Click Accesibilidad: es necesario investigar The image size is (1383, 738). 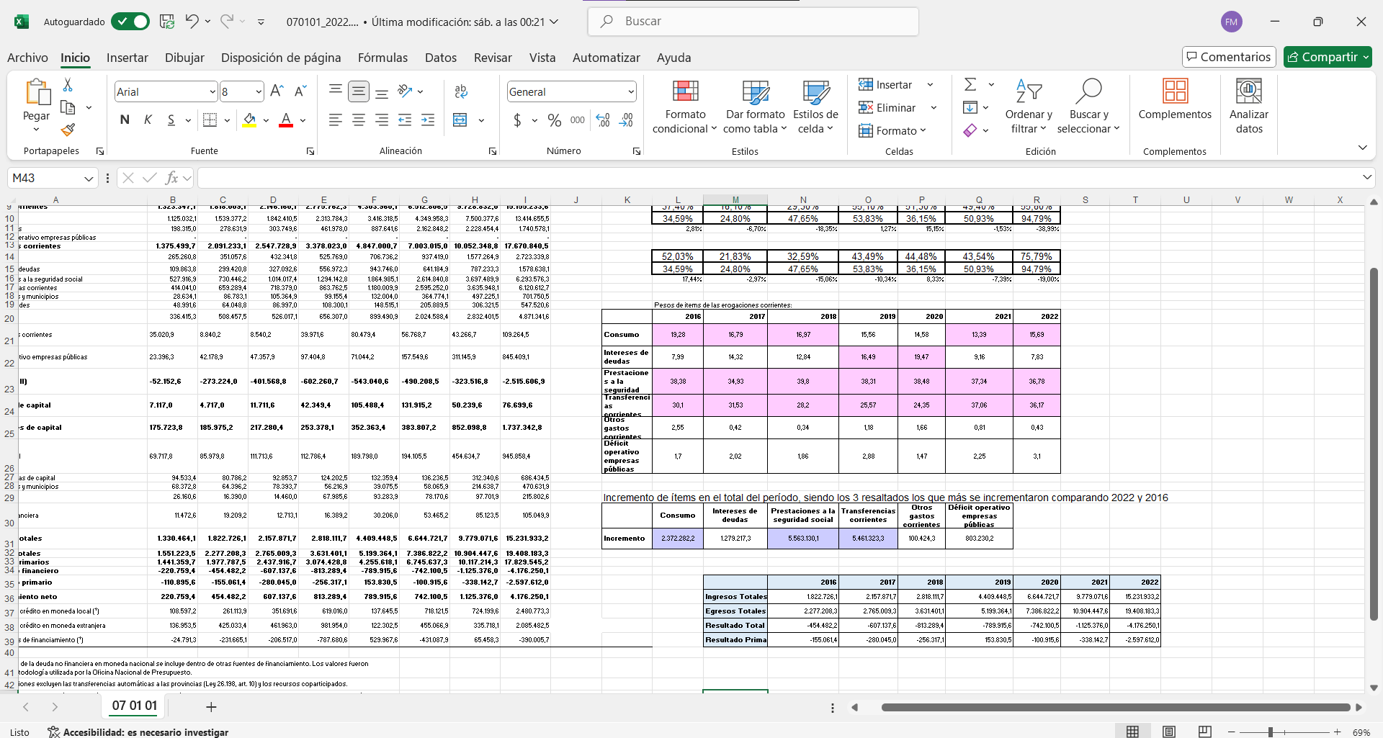click(138, 732)
